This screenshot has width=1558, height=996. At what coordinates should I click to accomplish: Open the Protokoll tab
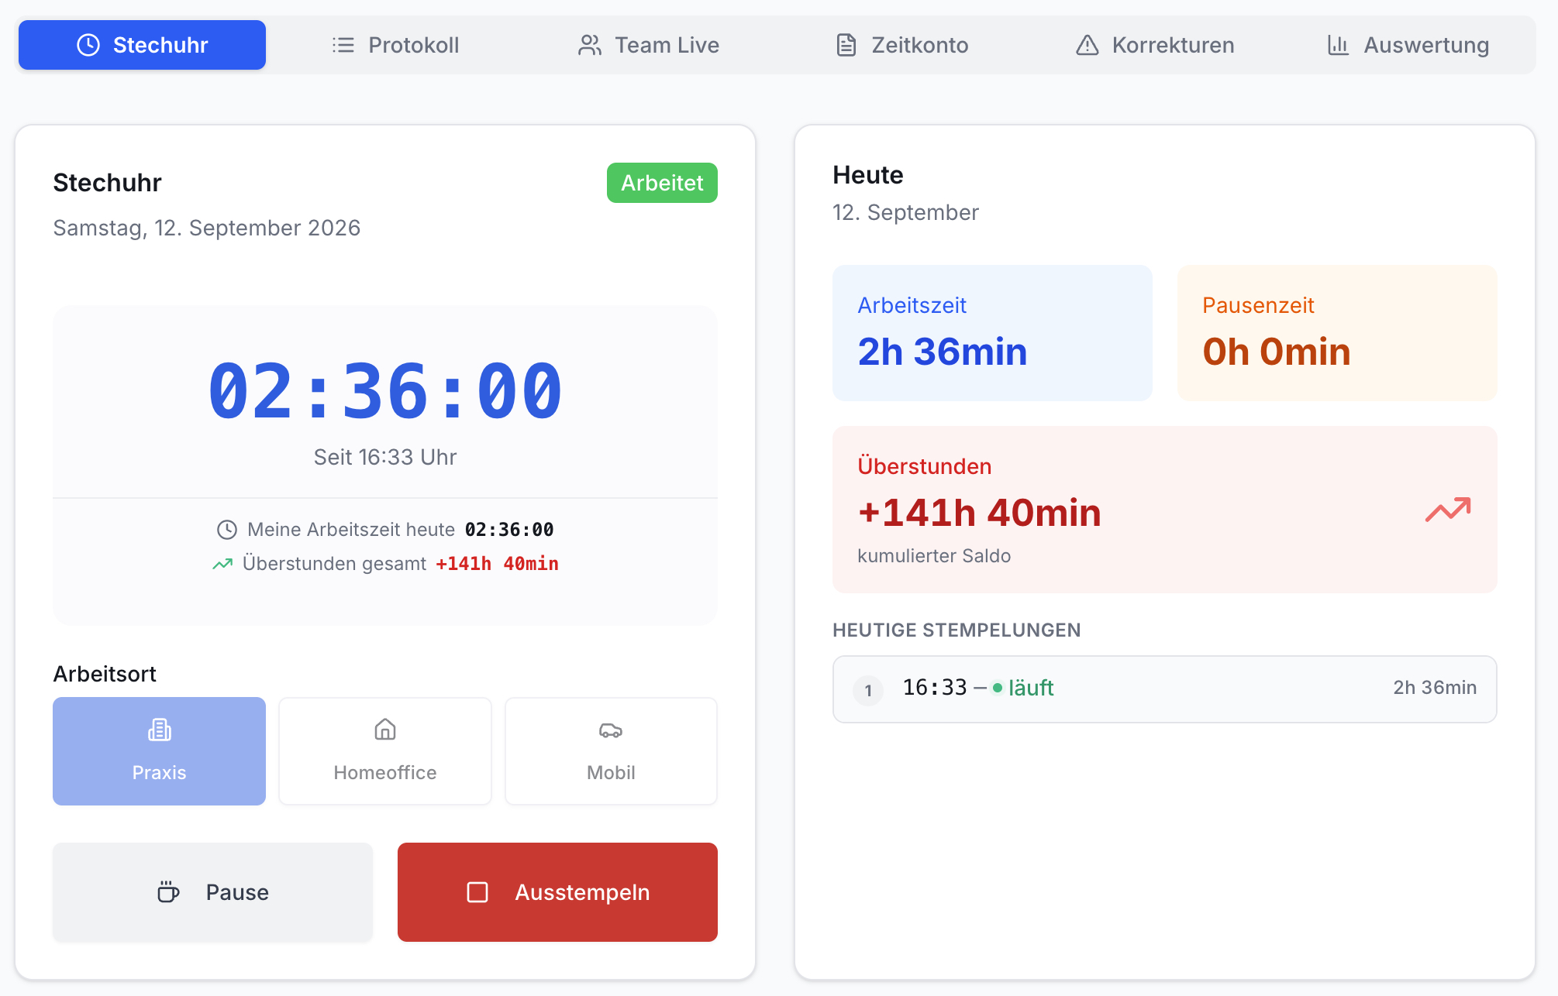coord(395,45)
